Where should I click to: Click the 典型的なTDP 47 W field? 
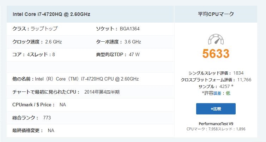[x=118, y=54]
